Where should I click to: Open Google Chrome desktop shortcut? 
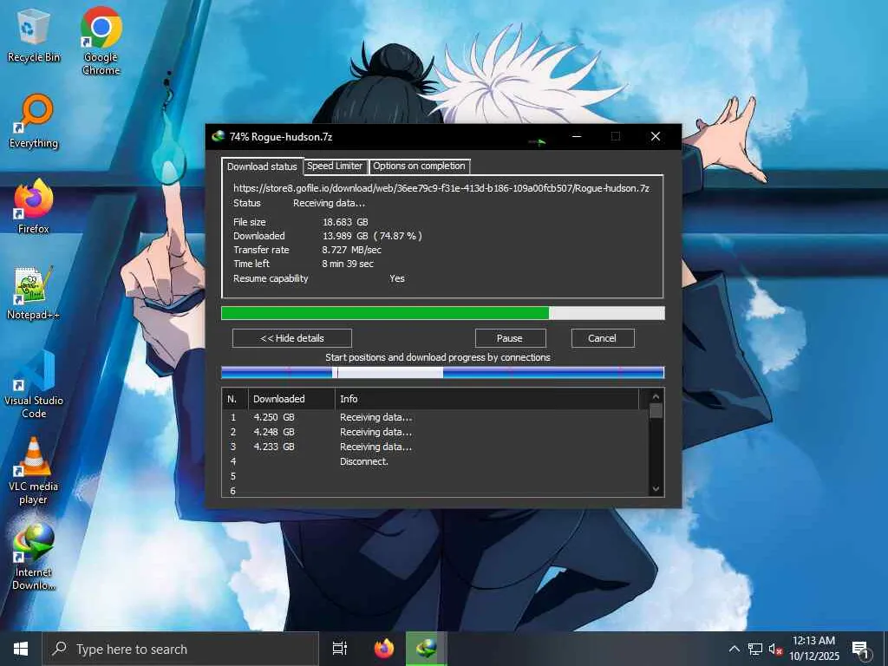pos(101,41)
